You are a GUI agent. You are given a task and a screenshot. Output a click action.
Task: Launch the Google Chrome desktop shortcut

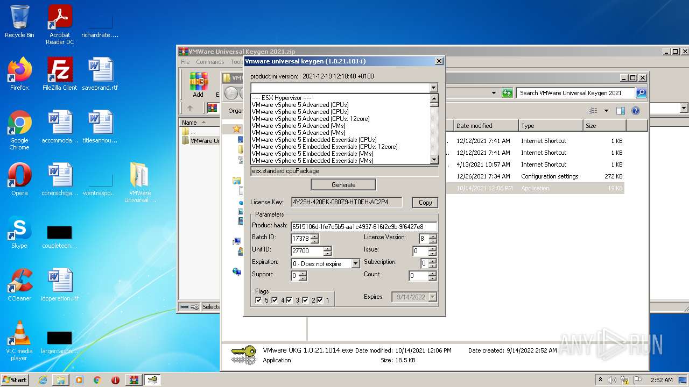click(19, 130)
